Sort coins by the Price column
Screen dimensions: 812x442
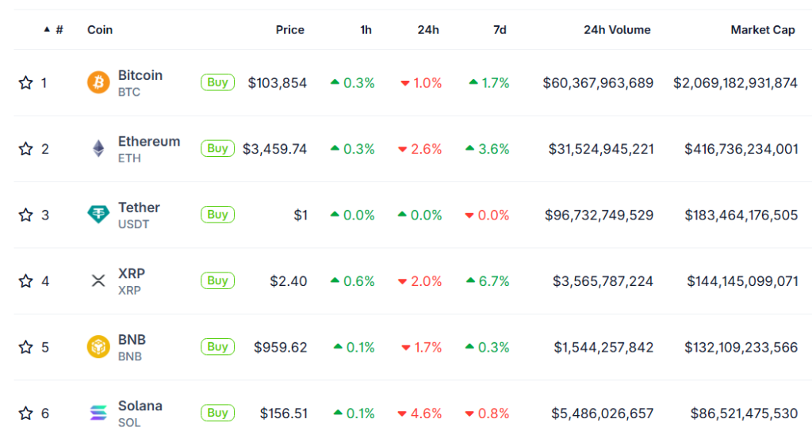click(x=289, y=30)
